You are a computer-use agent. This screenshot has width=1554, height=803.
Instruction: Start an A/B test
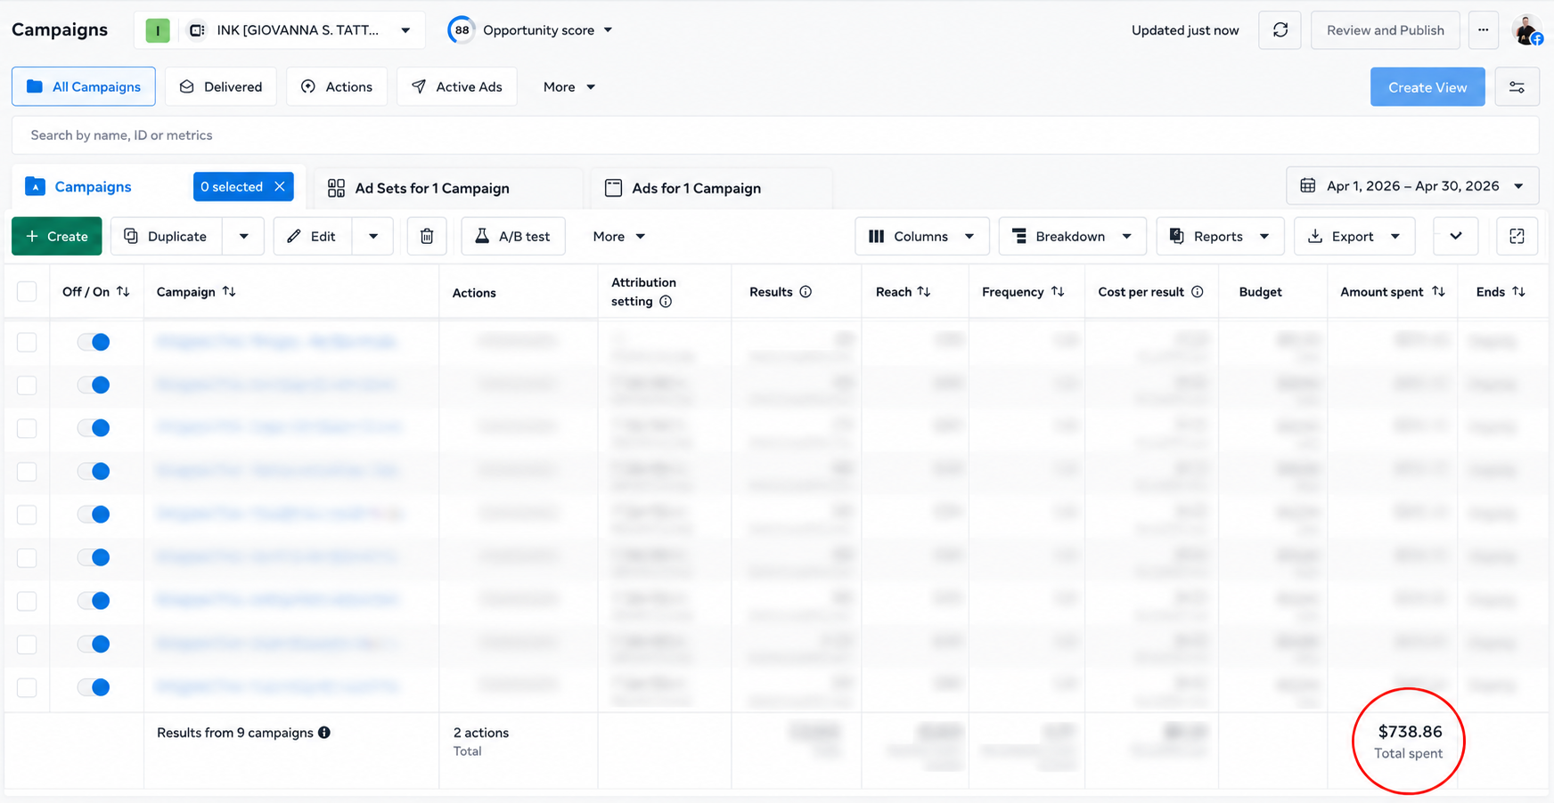click(513, 236)
